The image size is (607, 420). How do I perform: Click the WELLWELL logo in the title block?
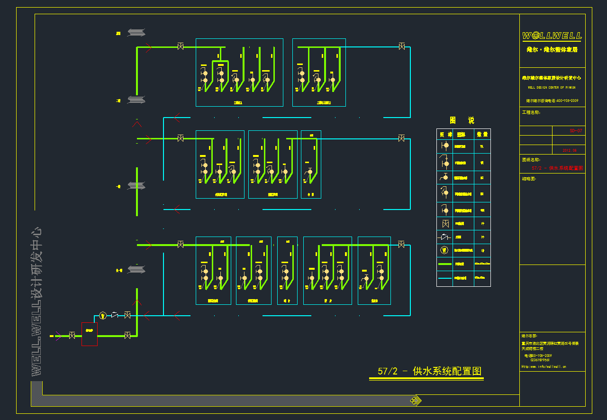[x=552, y=36]
